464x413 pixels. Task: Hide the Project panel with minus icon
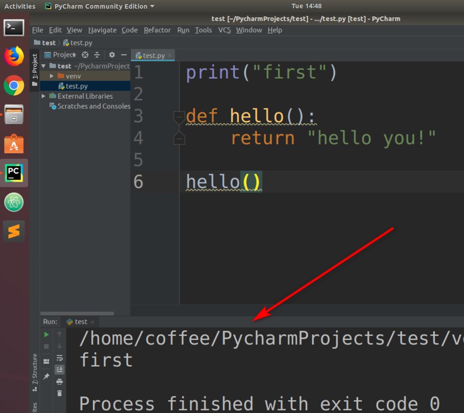coord(124,55)
